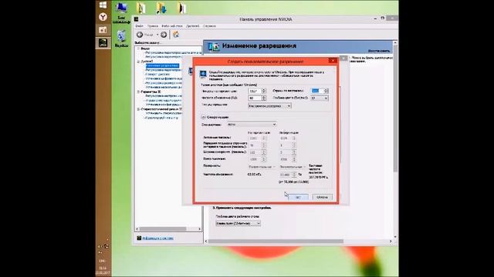
Task: Select the This PC desktop icon
Action: click(x=121, y=12)
